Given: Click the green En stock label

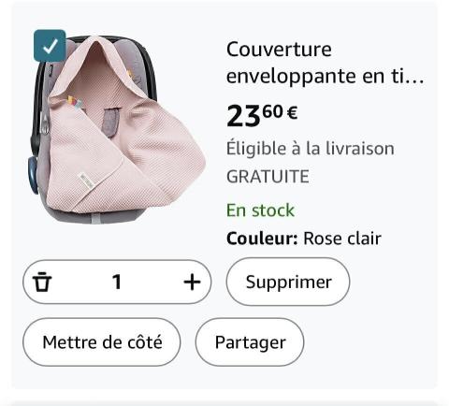Looking at the screenshot, I should tap(260, 210).
